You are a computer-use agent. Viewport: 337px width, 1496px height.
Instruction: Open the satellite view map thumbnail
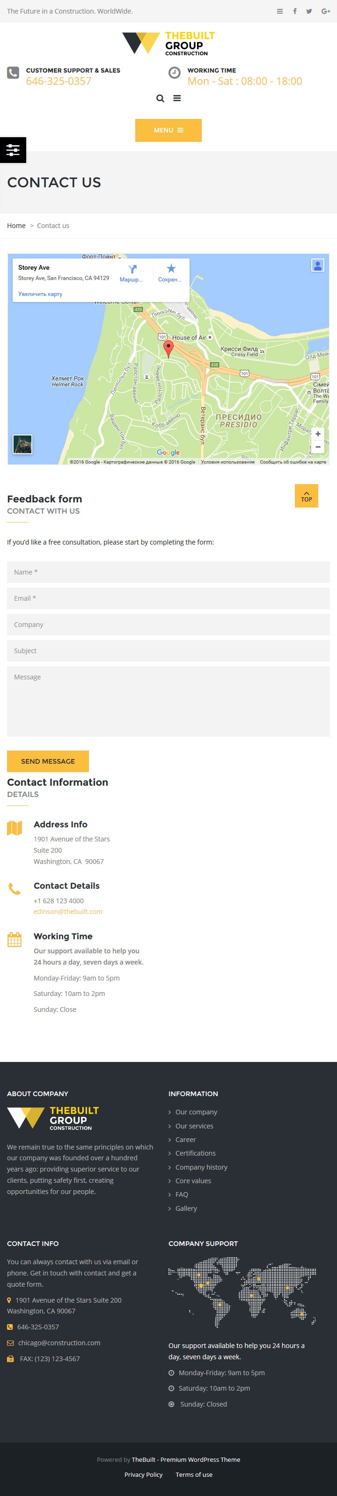pyautogui.click(x=22, y=444)
